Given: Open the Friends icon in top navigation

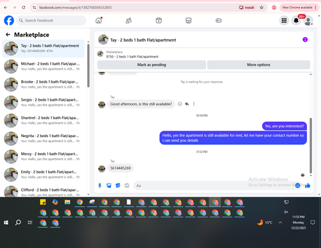Looking at the screenshot, I should tap(128, 21).
